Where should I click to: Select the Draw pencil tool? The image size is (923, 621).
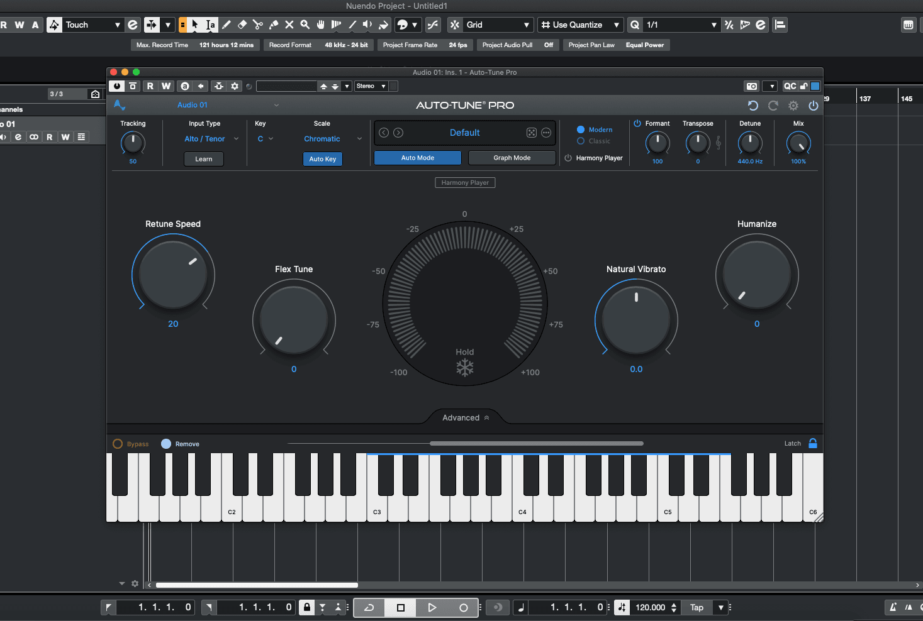tap(227, 25)
